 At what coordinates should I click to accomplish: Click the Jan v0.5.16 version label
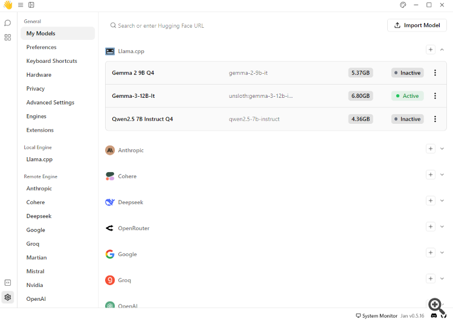tap(413, 316)
